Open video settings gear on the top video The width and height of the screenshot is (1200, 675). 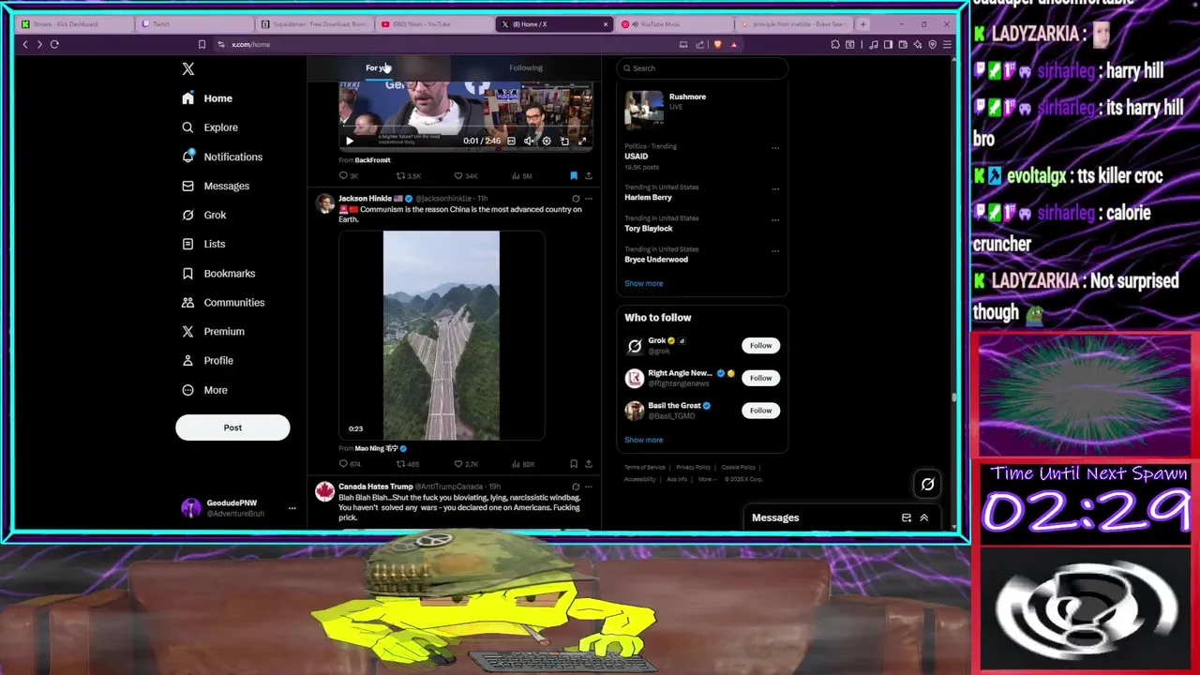click(x=547, y=141)
